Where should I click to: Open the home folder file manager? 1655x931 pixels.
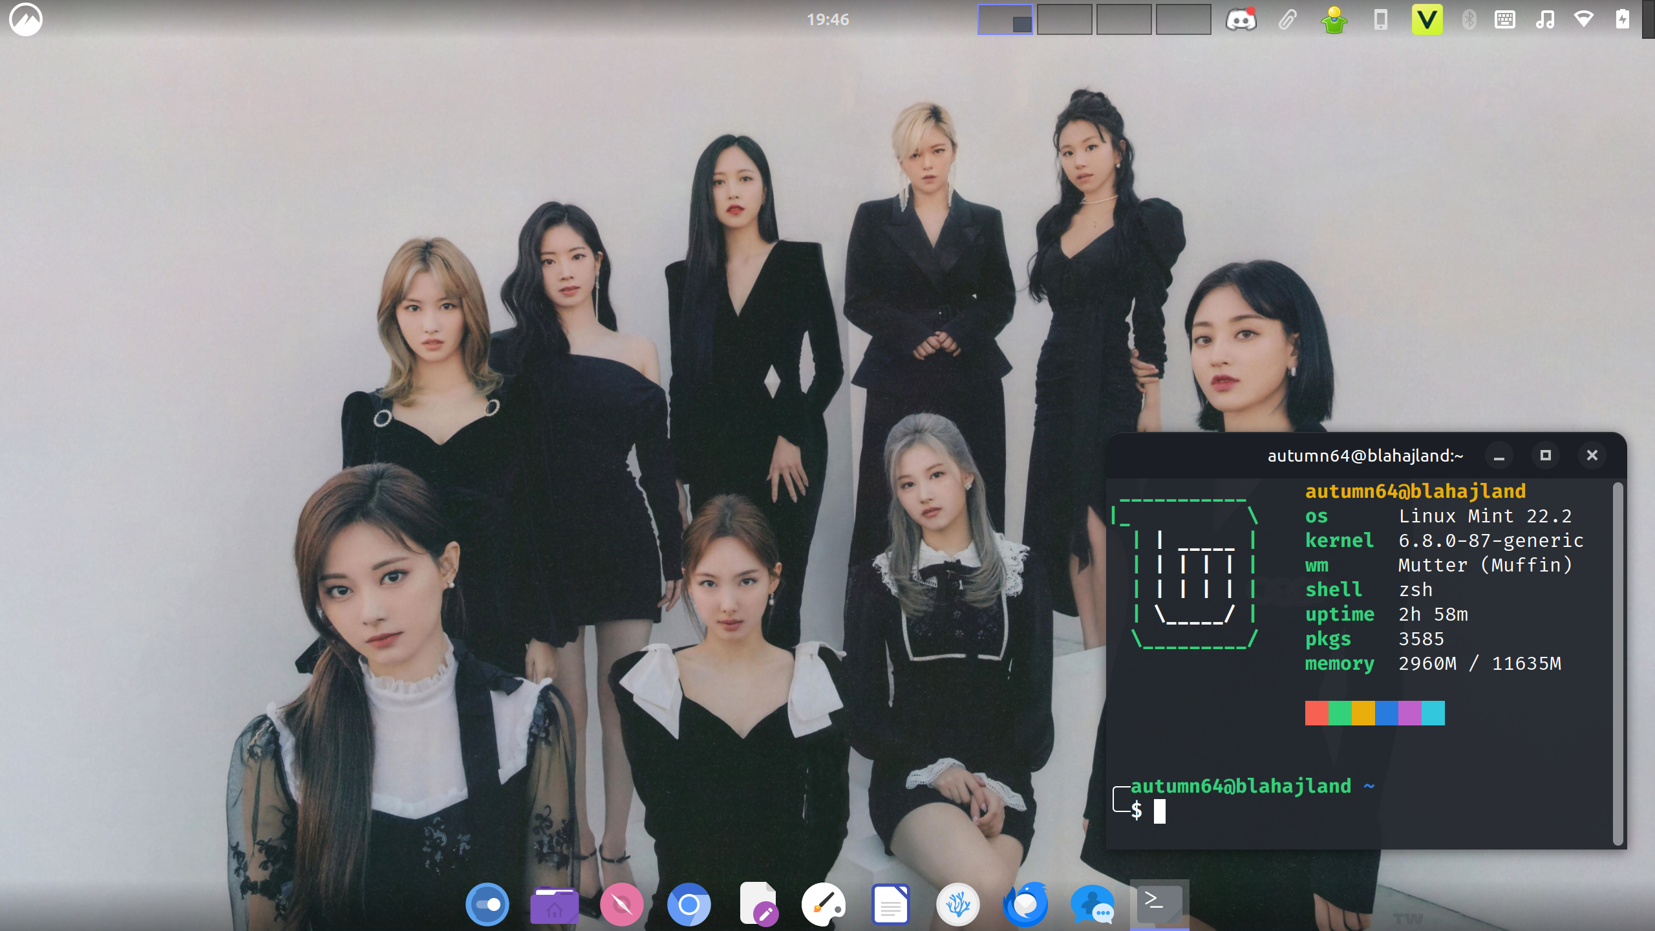(x=554, y=904)
